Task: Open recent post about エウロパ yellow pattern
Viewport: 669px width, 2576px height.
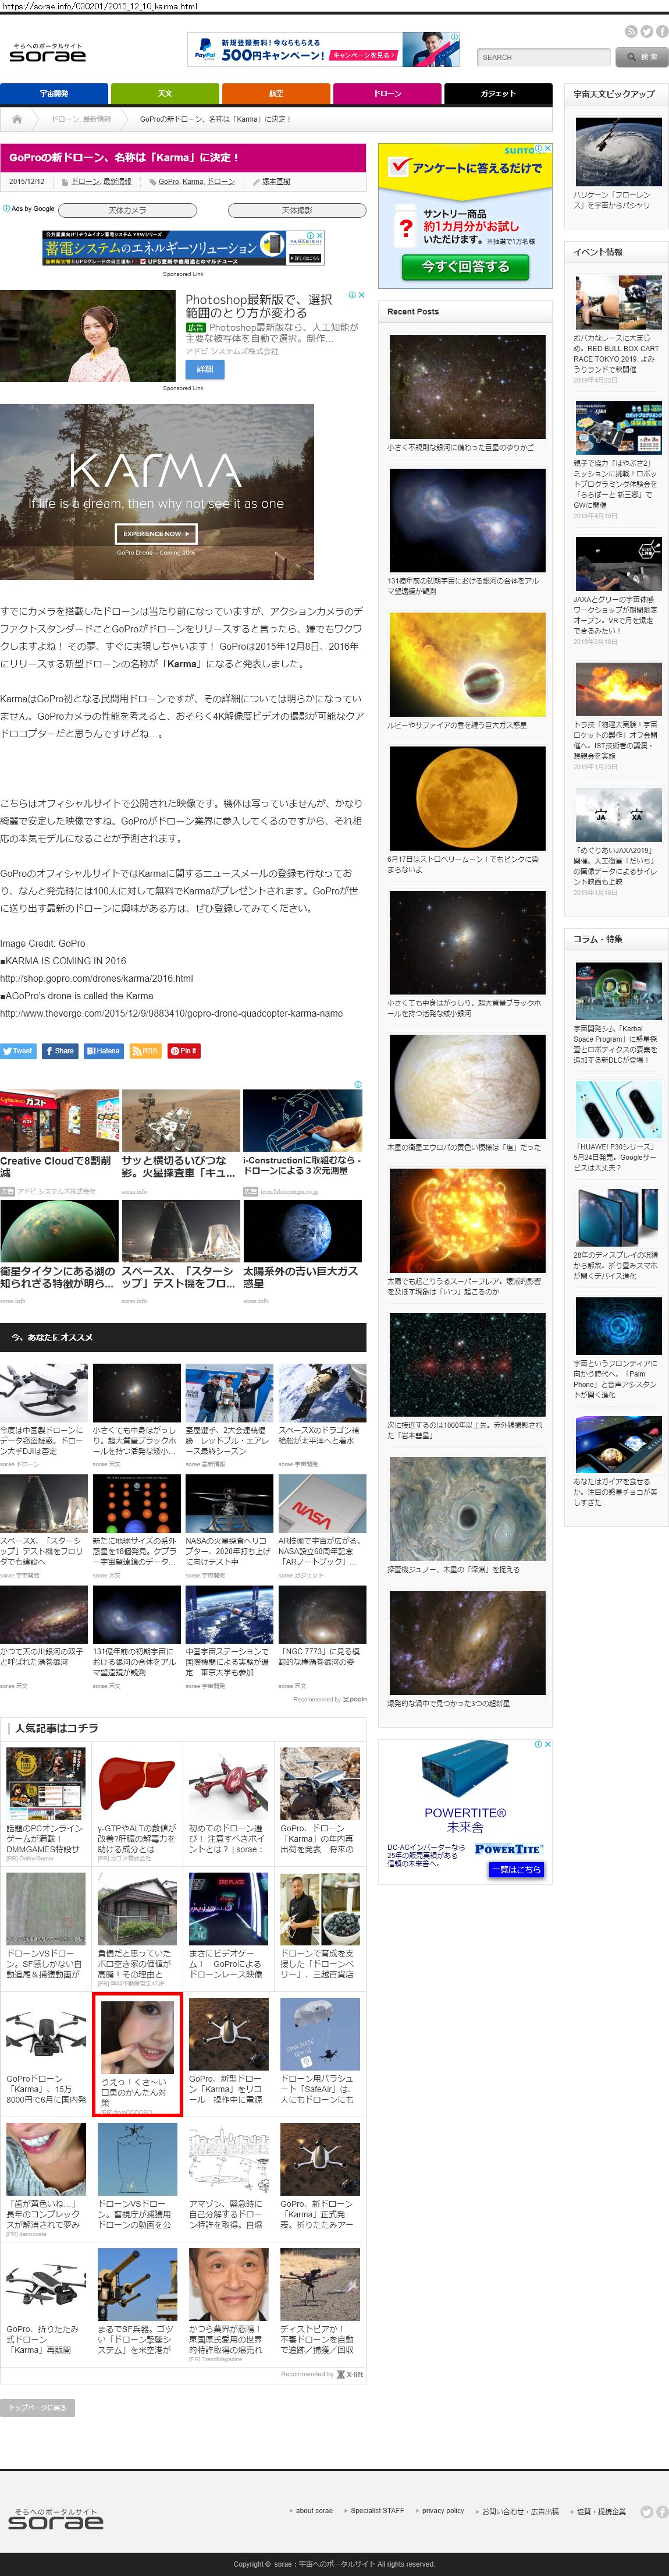Action: pyautogui.click(x=467, y=1093)
